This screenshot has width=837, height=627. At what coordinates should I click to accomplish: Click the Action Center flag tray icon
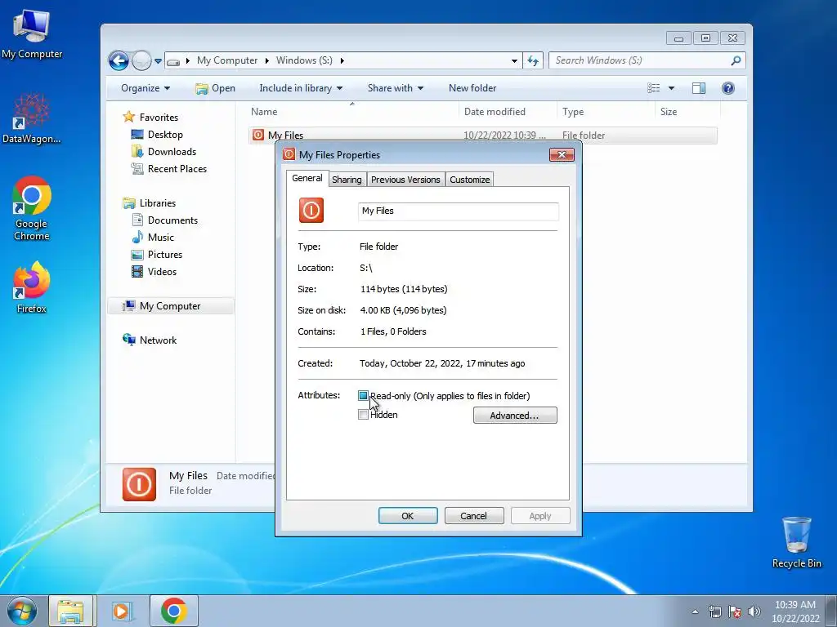(735, 611)
